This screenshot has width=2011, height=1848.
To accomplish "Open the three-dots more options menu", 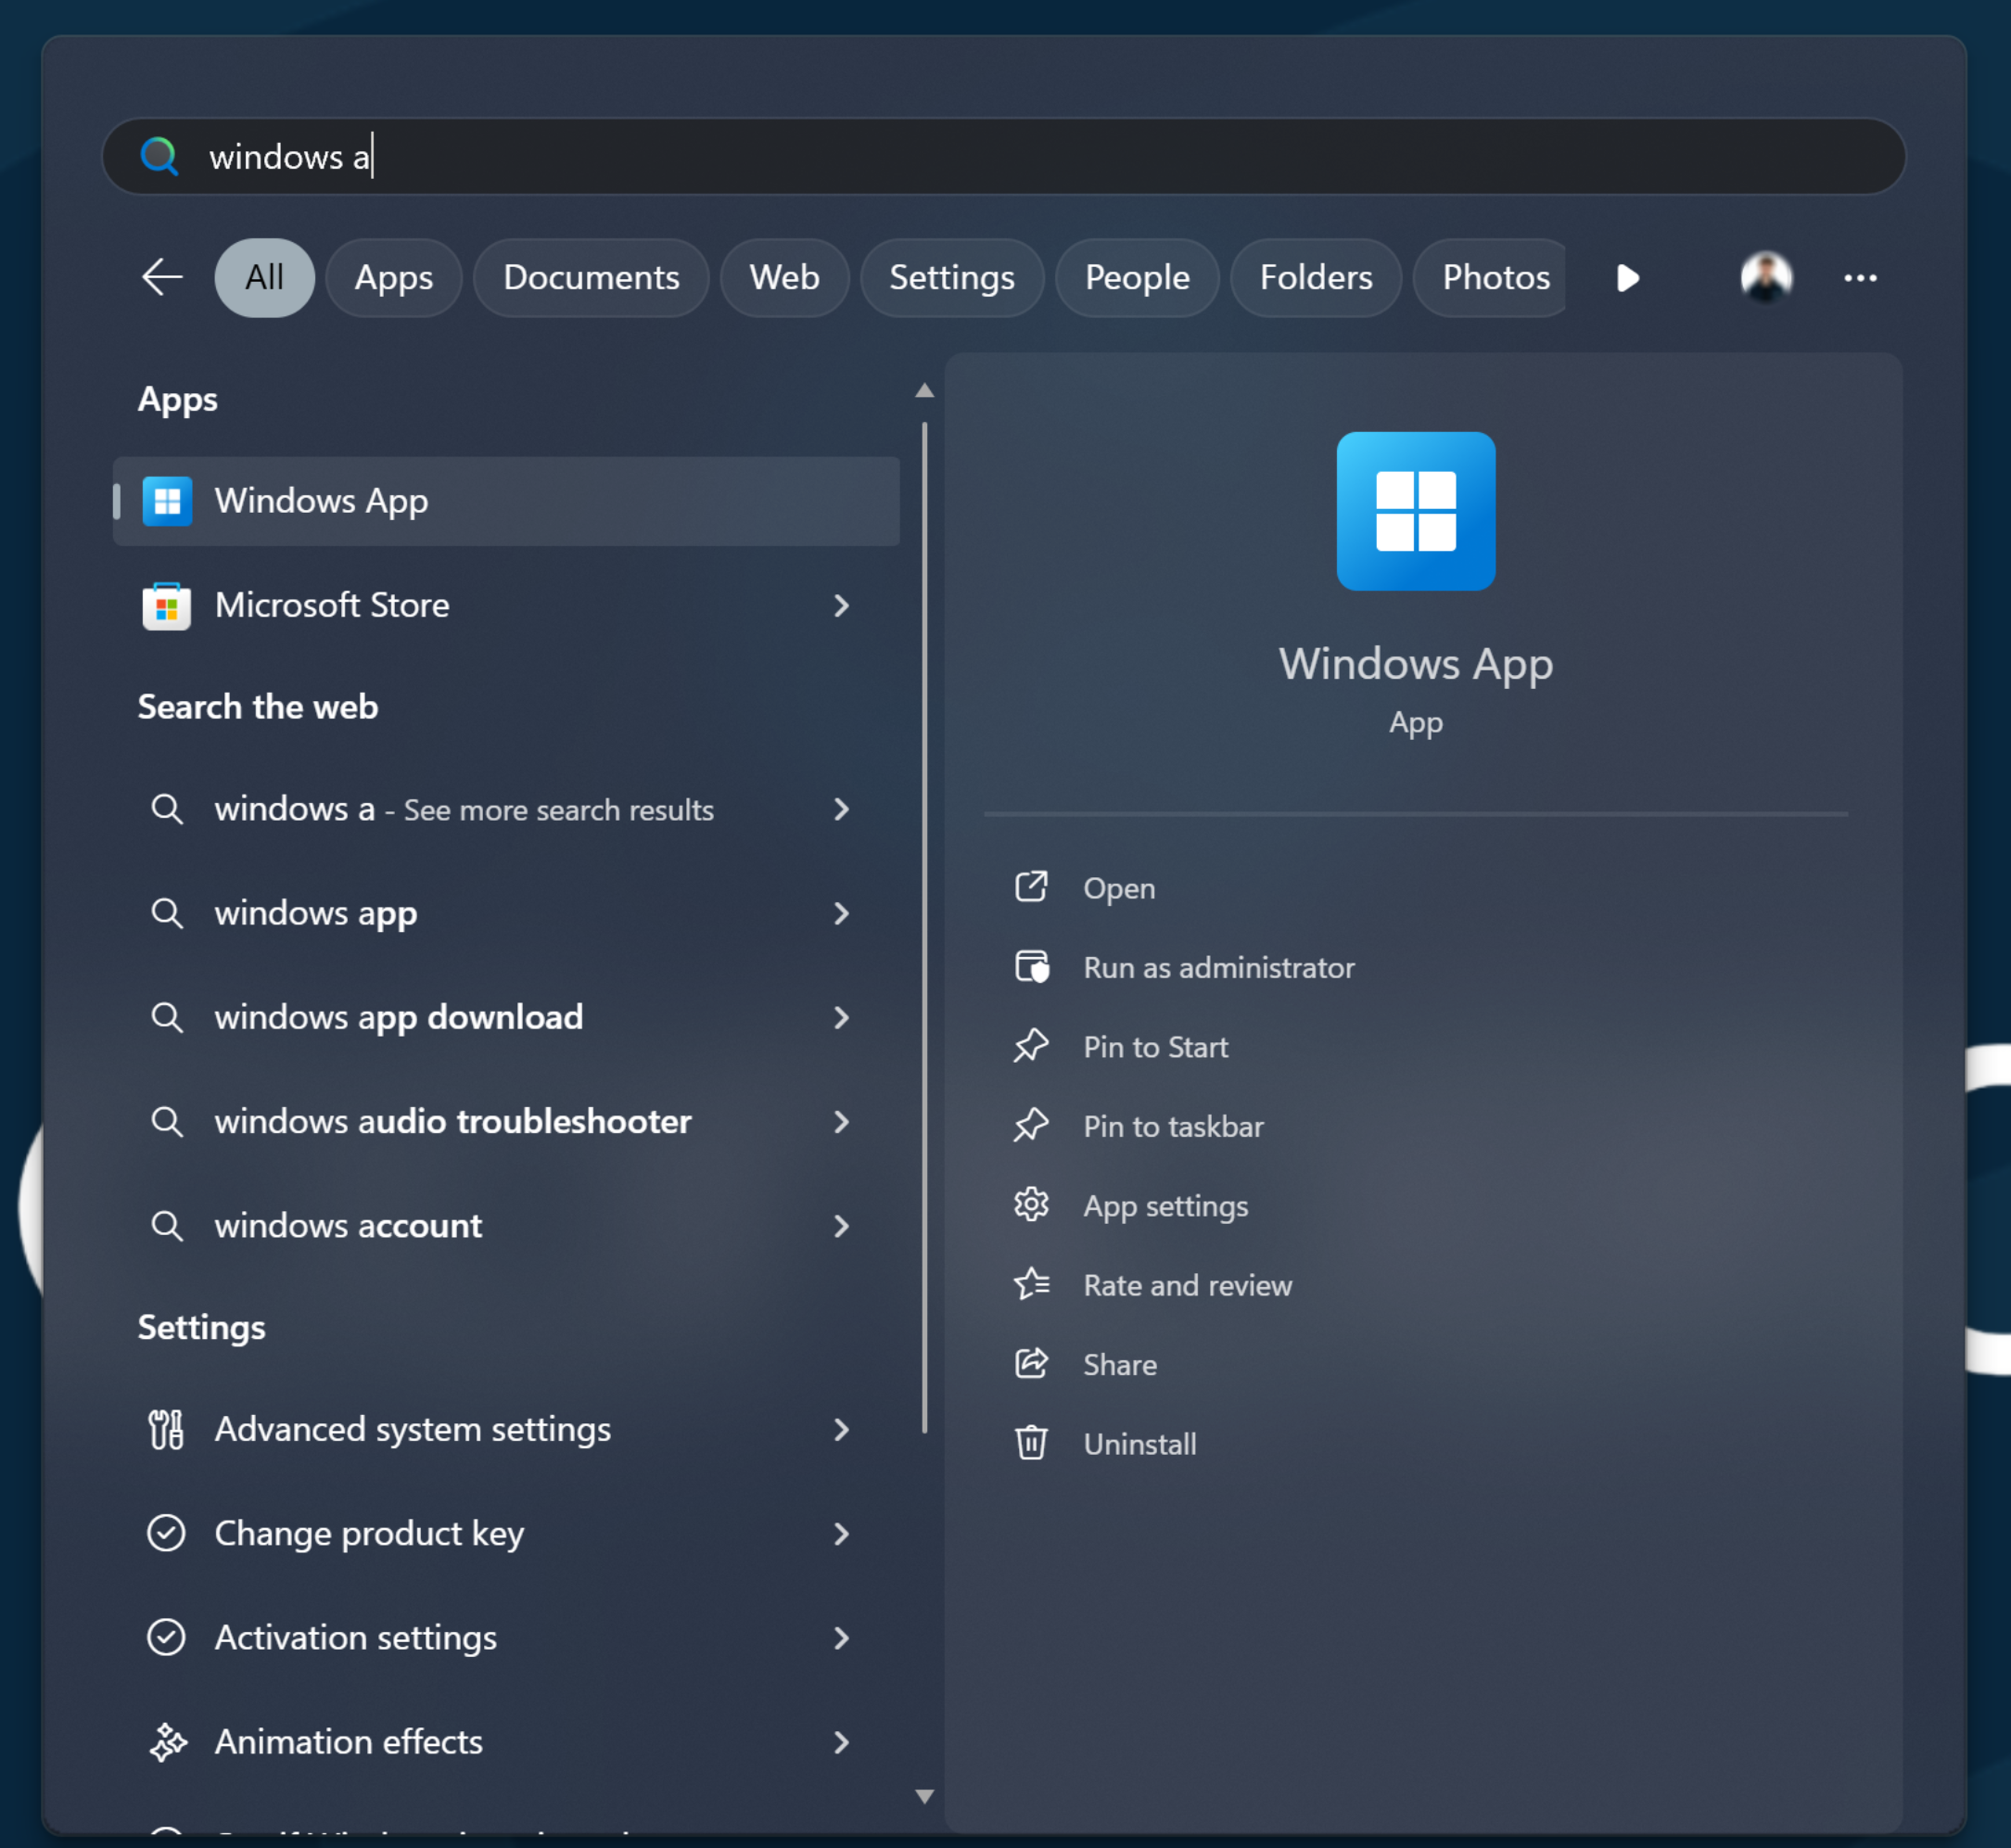I will (1859, 277).
